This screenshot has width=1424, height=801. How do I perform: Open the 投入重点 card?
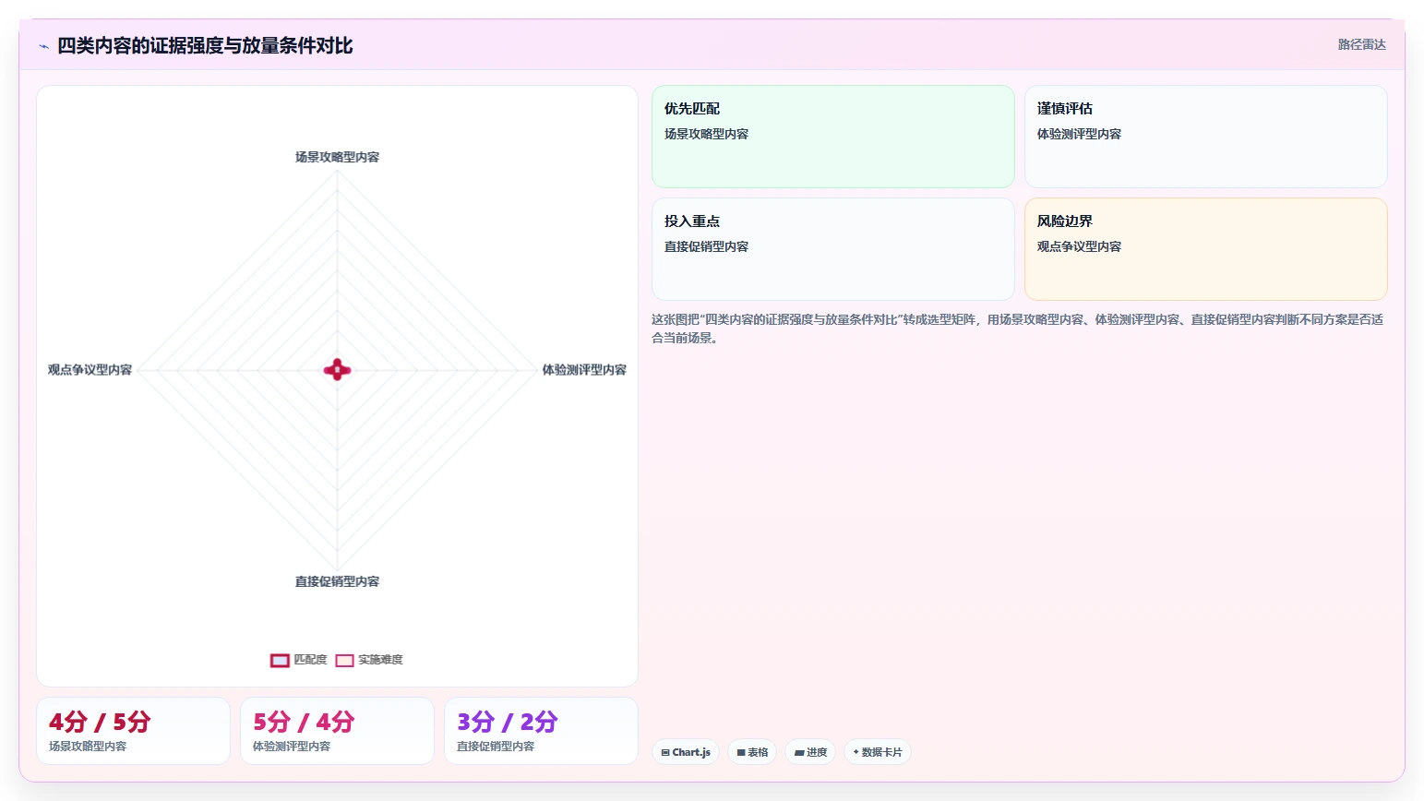point(833,249)
